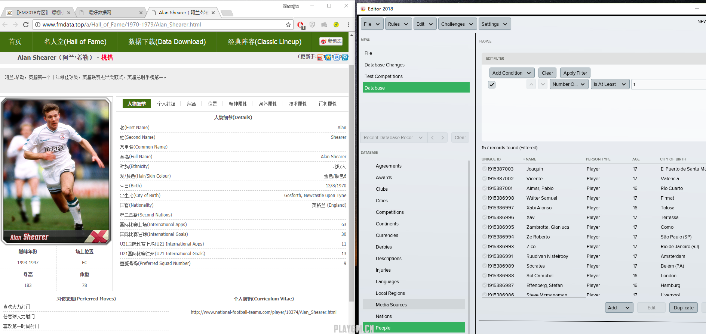Image resolution: width=706 pixels, height=334 pixels.
Task: Open the 'Number O...' field dropdown
Action: [569, 84]
